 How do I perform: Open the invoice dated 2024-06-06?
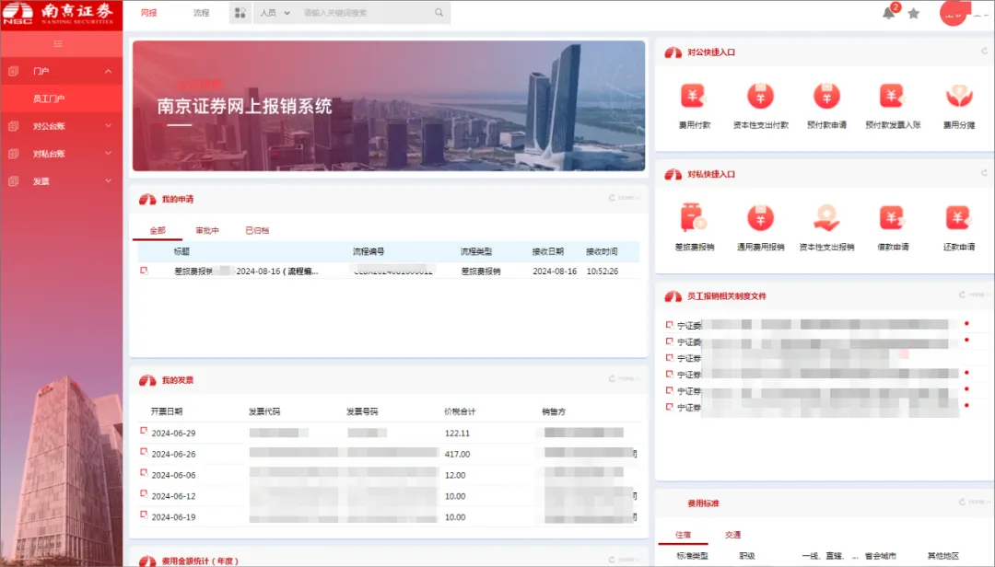pyautogui.click(x=389, y=475)
